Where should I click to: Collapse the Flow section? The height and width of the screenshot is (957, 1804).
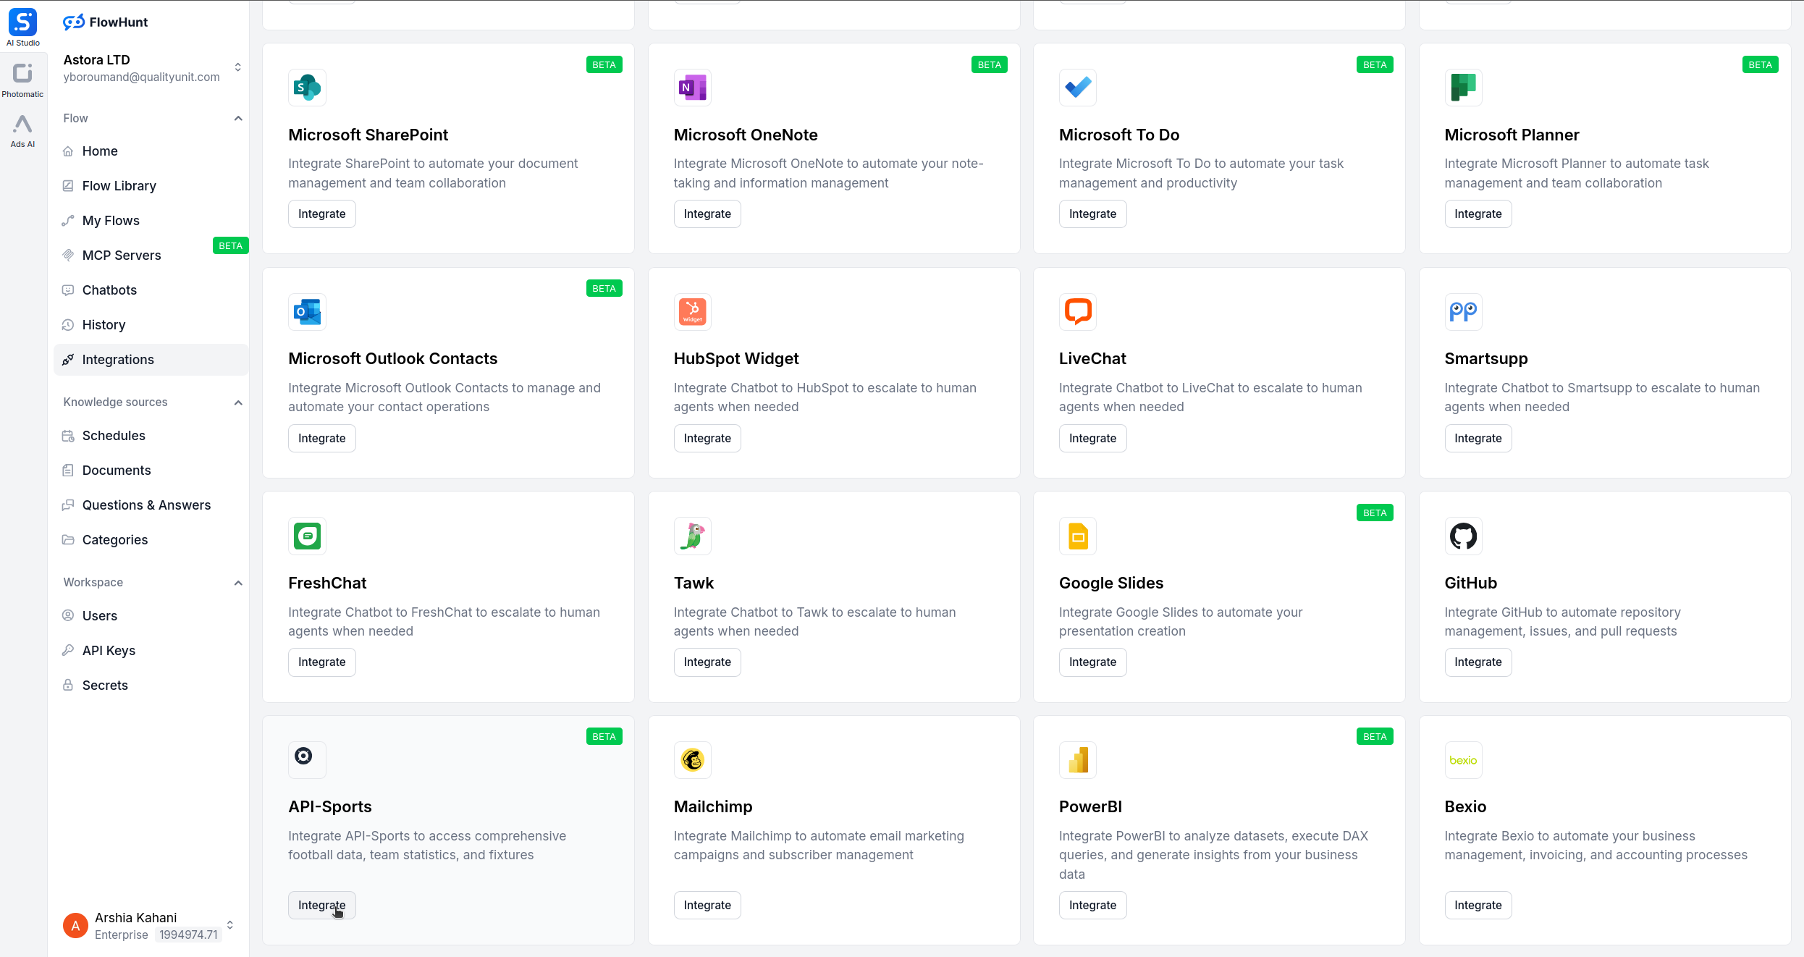pos(238,118)
